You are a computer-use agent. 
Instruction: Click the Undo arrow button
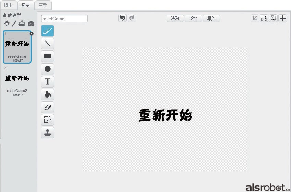click(122, 18)
